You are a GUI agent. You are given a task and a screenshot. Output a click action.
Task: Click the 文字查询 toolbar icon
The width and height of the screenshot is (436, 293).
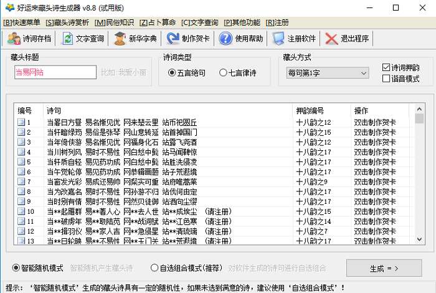pyautogui.click(x=67, y=39)
